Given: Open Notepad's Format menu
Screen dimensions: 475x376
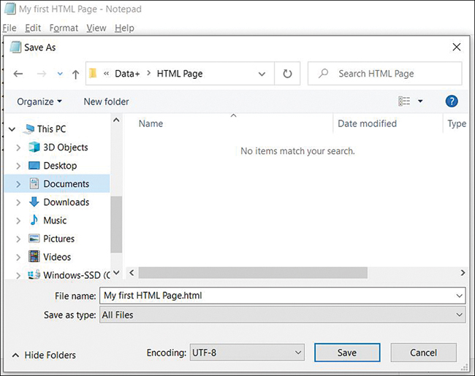Looking at the screenshot, I should 64,28.
